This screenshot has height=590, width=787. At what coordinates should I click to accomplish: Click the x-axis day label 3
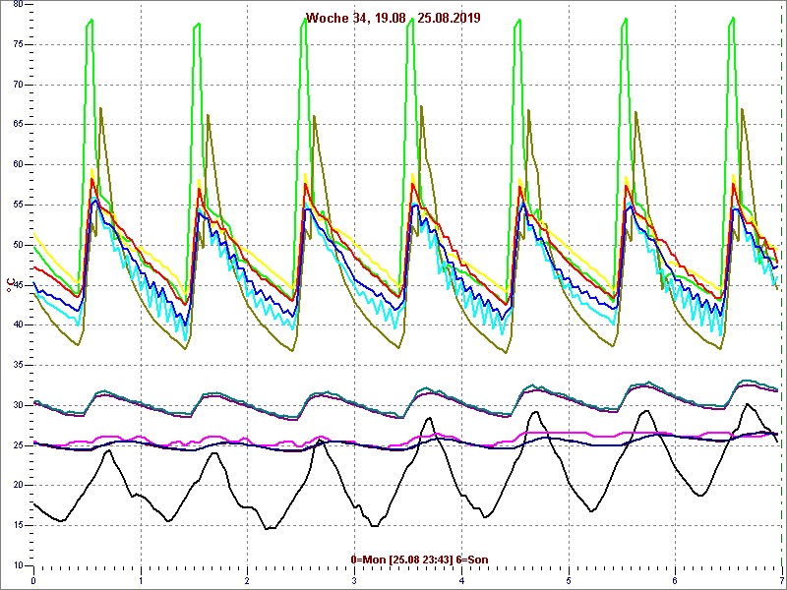coord(354,581)
